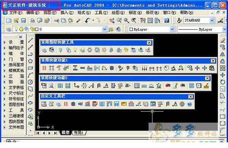The height and width of the screenshot is (148, 228).
Task: Open the 格式(O) menu
Action: click(x=84, y=13)
